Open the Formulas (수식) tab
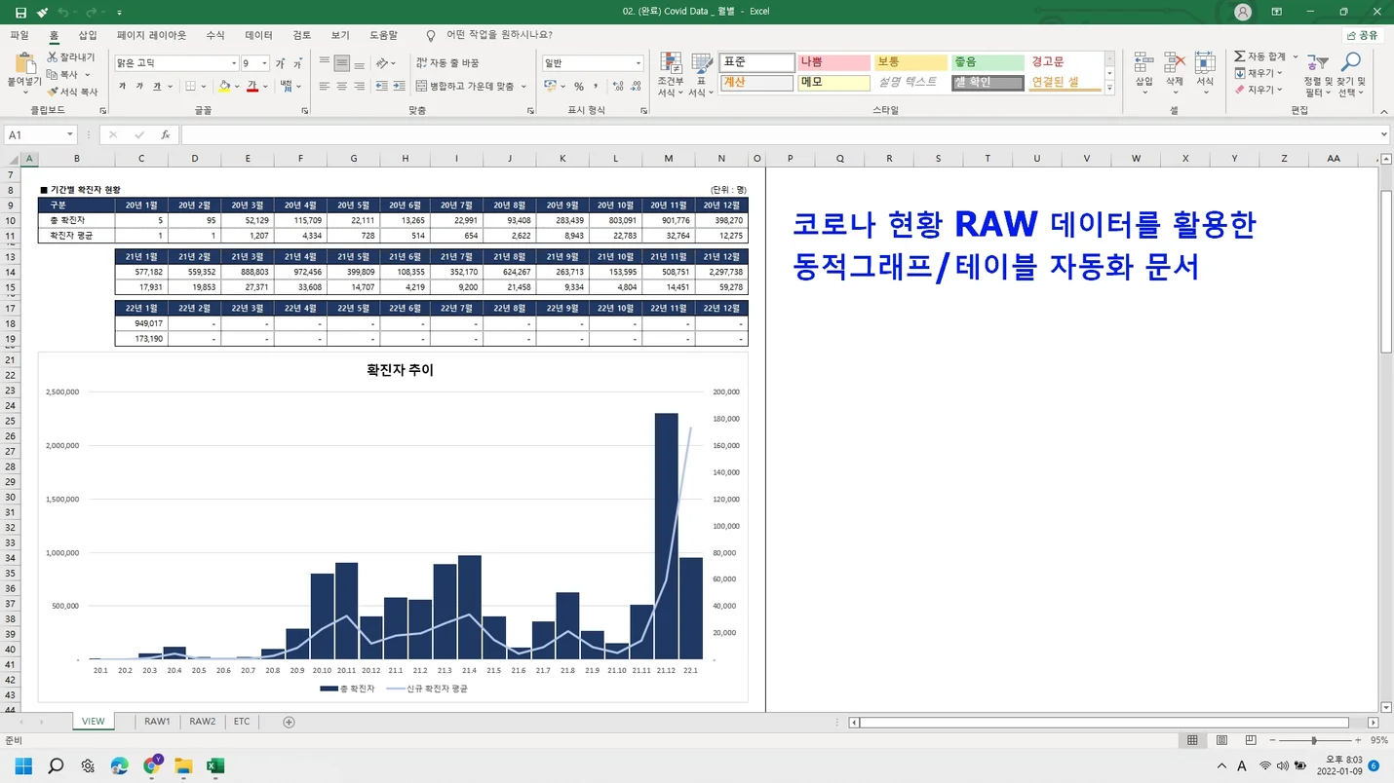 tap(215, 35)
